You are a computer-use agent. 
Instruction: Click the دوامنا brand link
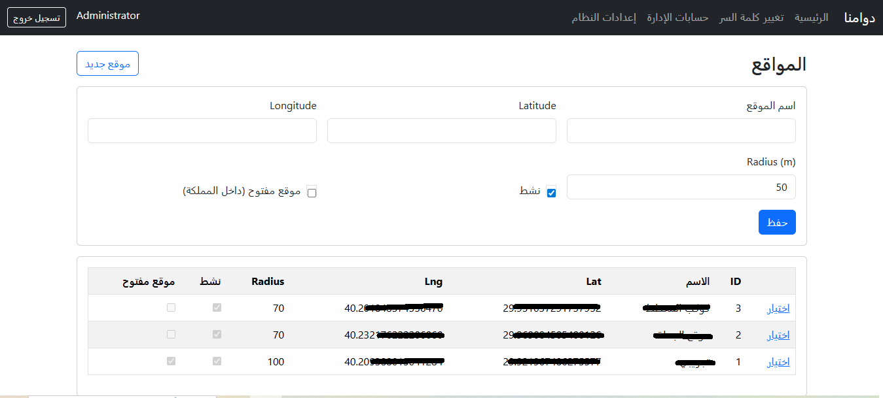tap(859, 18)
